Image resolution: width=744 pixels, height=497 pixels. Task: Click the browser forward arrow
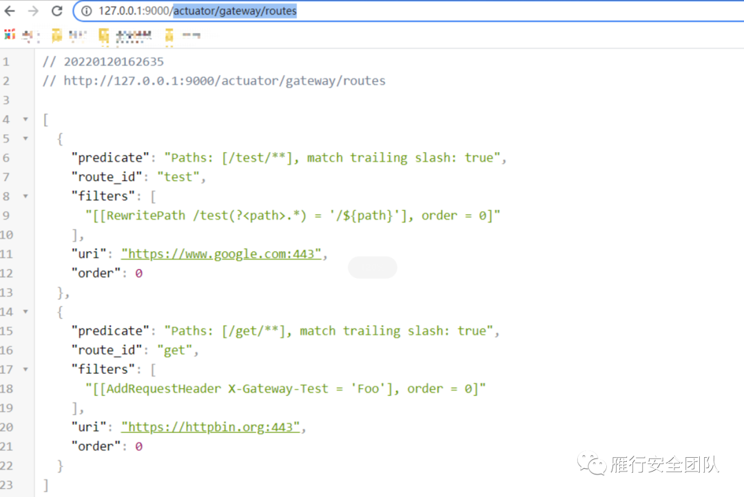click(x=33, y=11)
